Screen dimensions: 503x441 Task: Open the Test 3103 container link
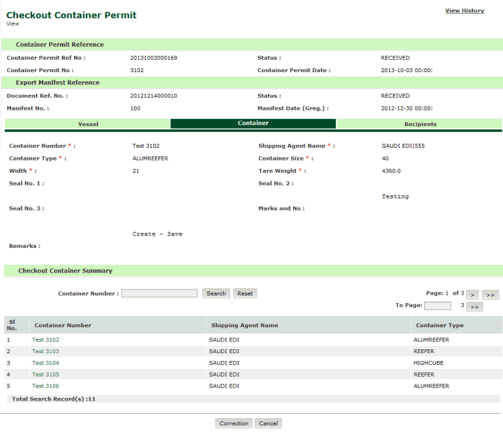(45, 351)
